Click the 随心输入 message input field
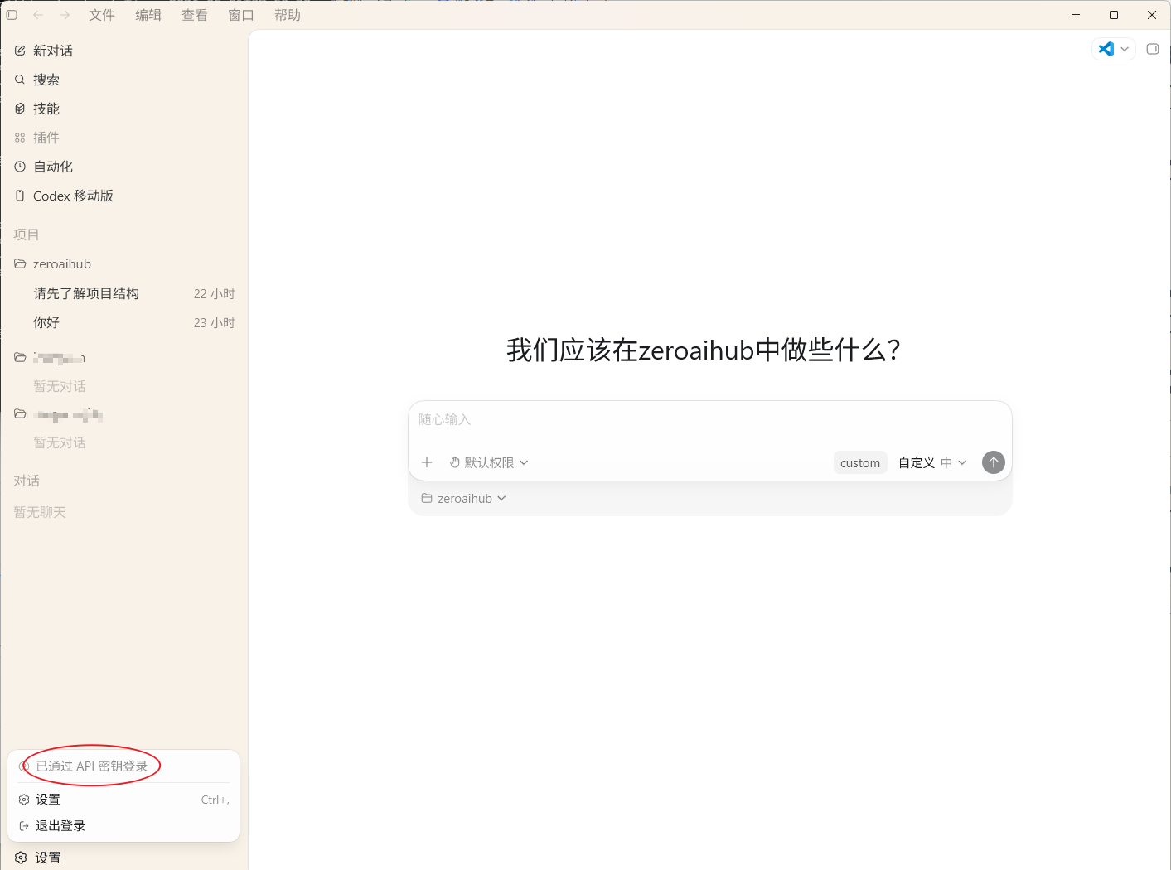Image resolution: width=1171 pixels, height=870 pixels. click(x=709, y=420)
